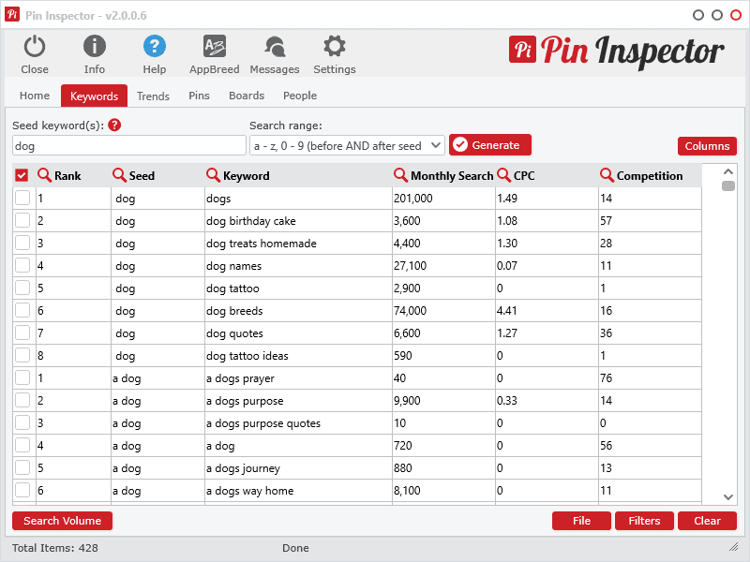Click the Competition column header
The height and width of the screenshot is (562, 750).
650,176
